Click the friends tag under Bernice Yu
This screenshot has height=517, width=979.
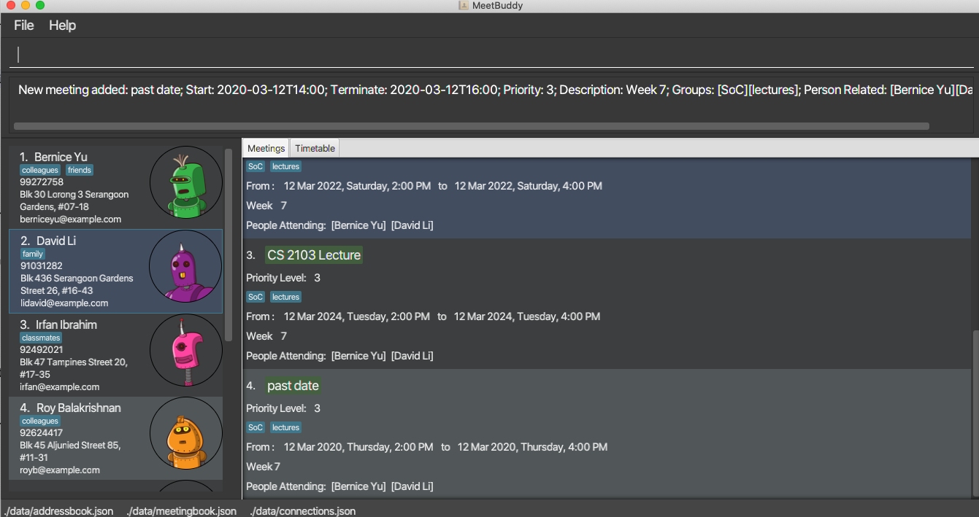coord(80,170)
